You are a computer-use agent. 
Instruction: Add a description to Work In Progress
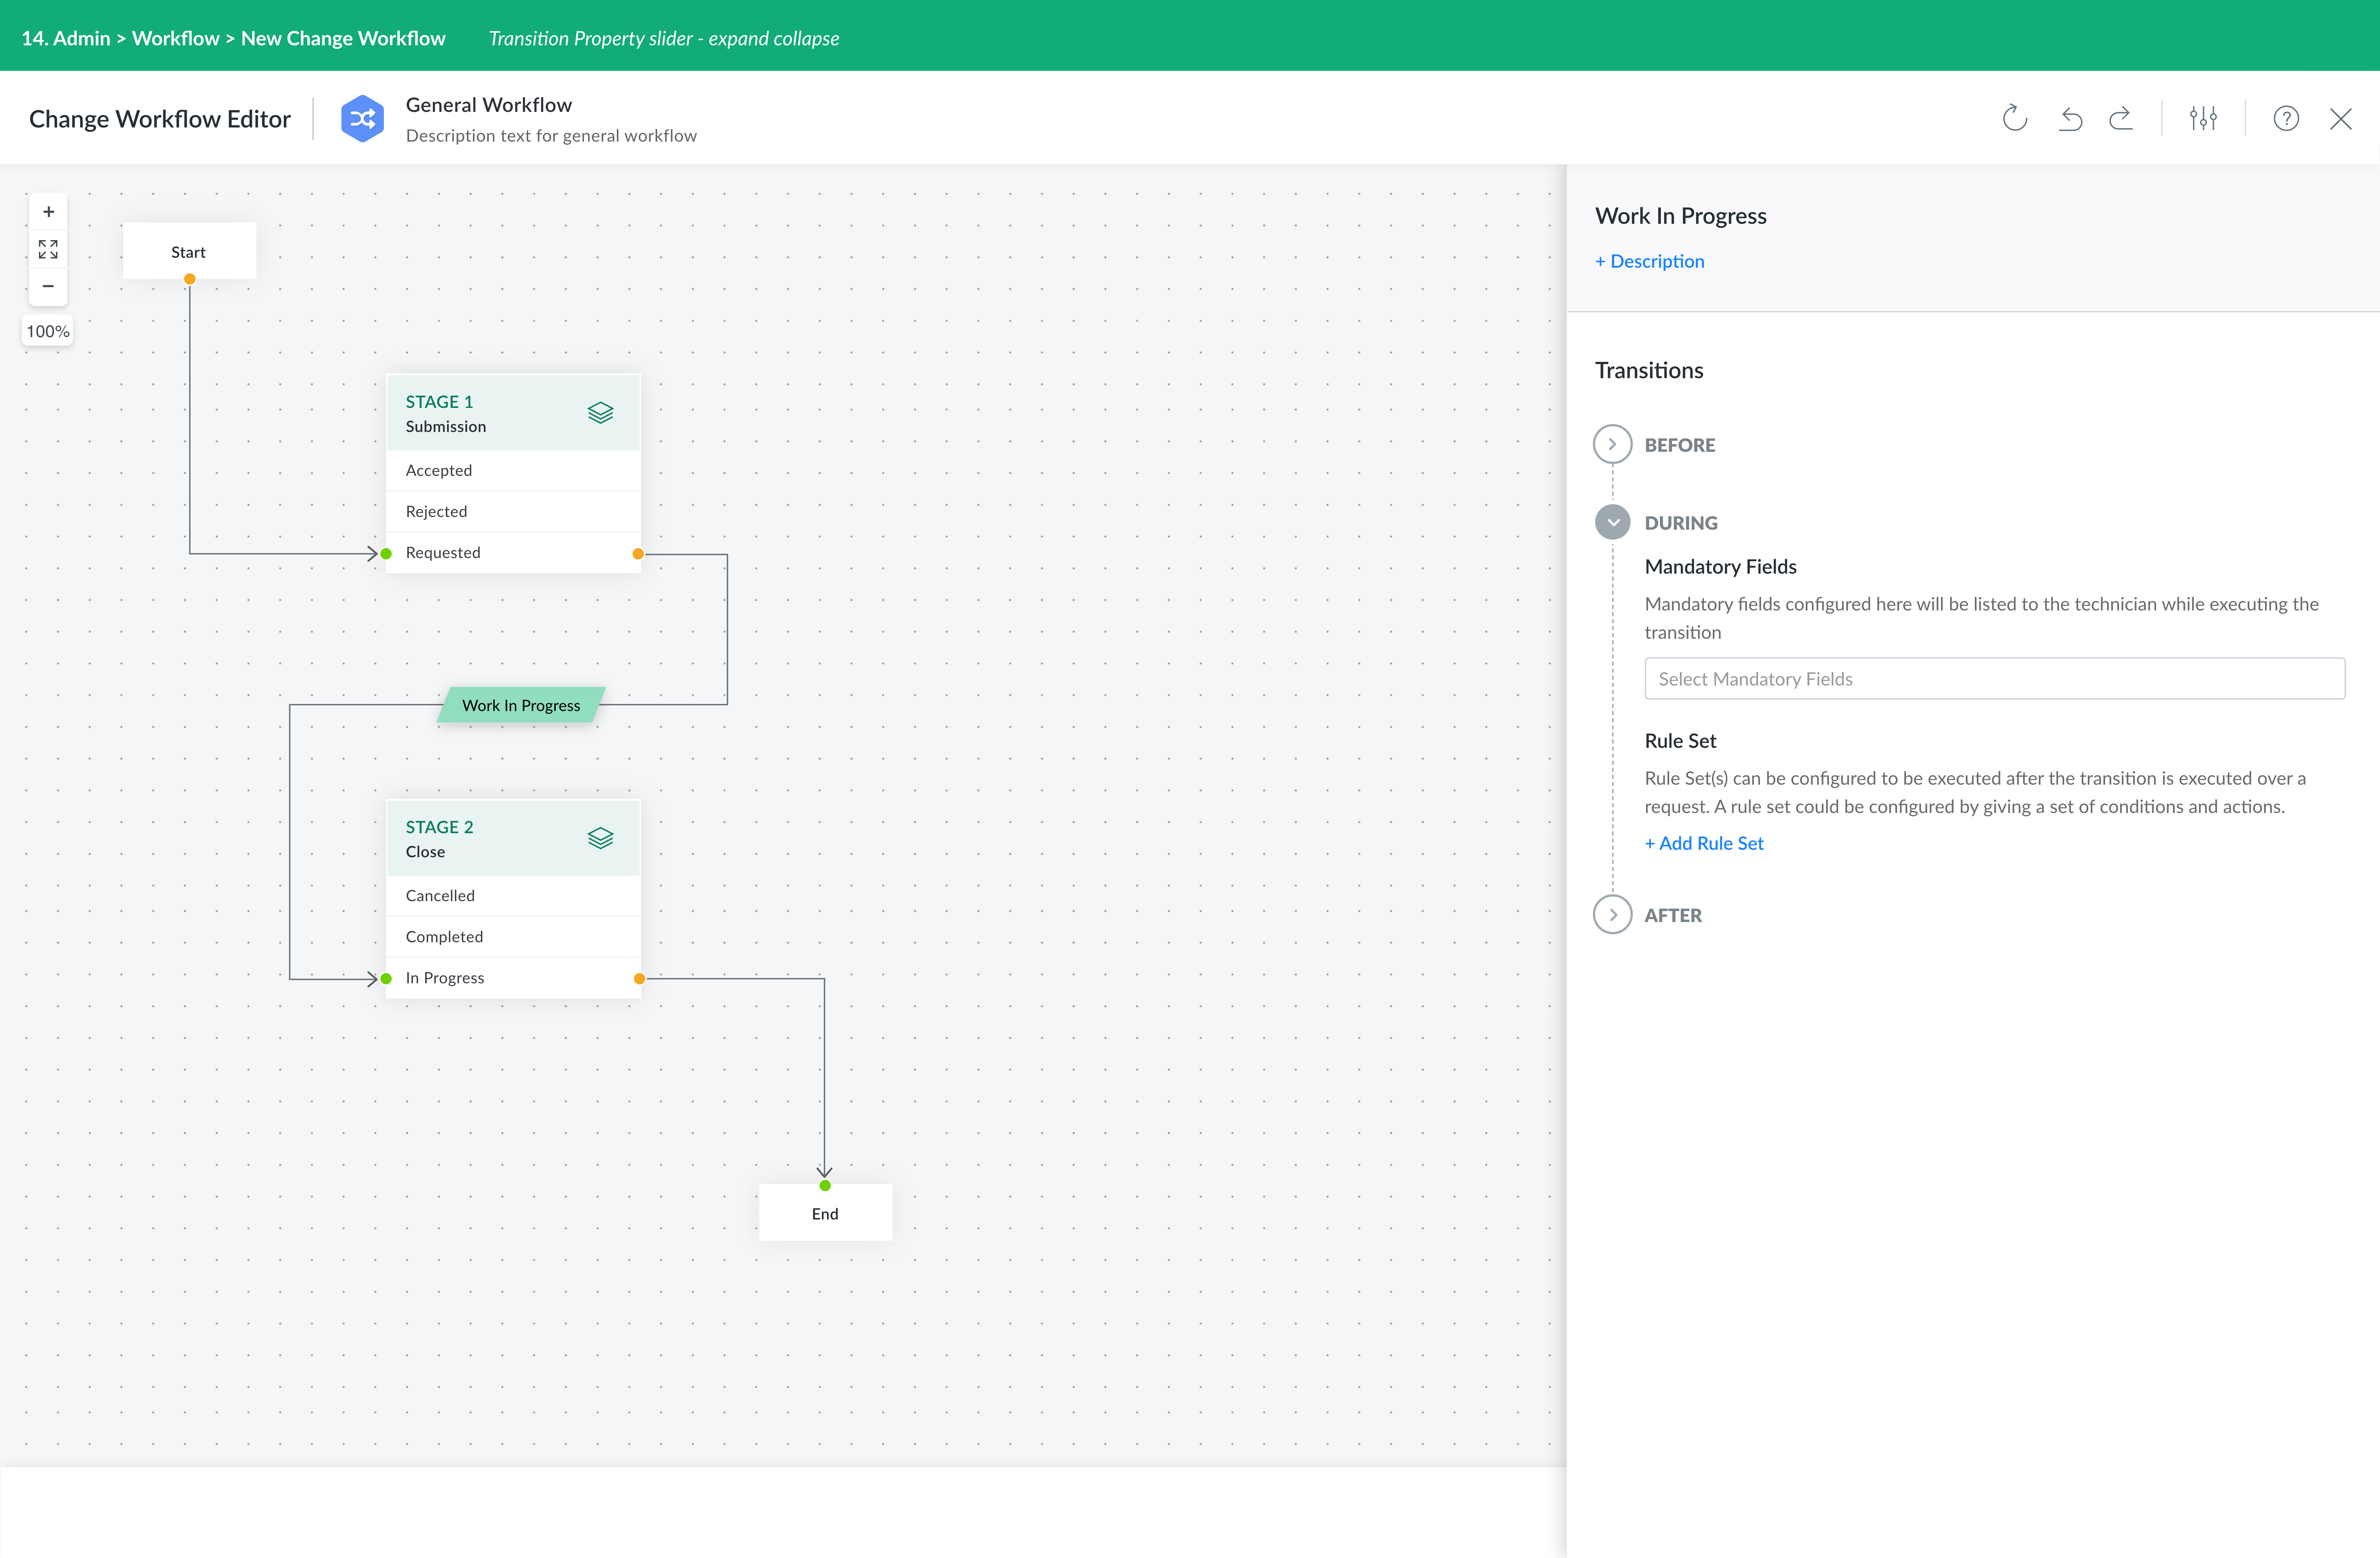[1650, 261]
